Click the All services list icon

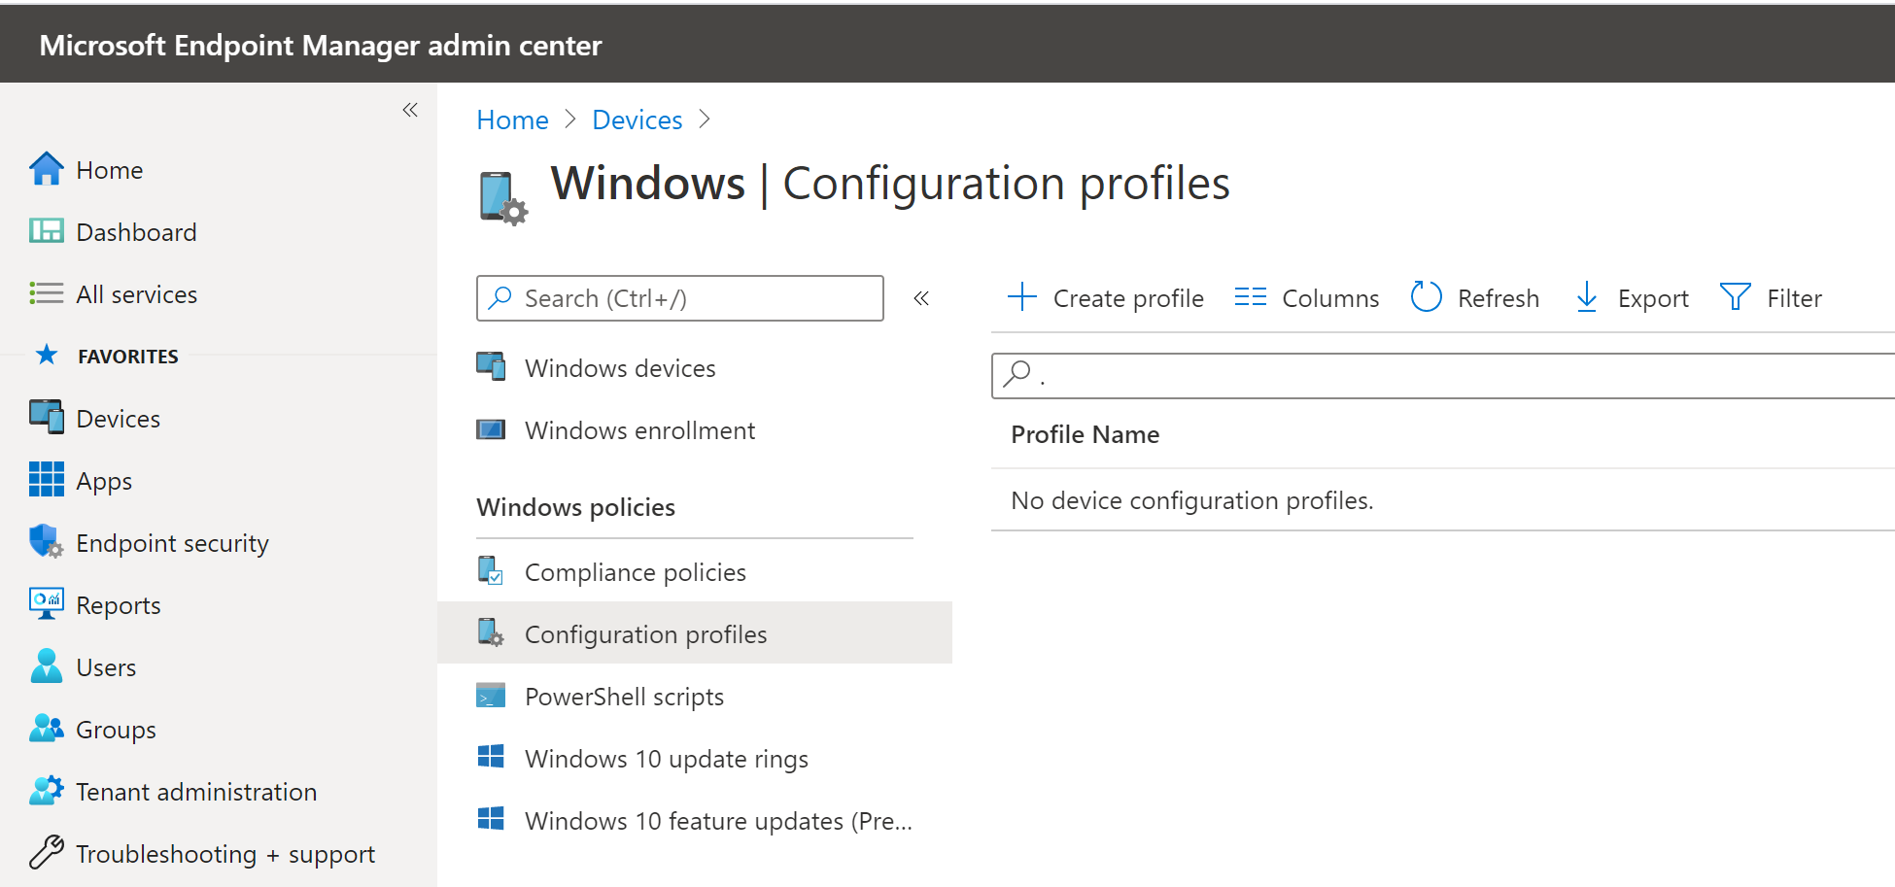tap(46, 293)
